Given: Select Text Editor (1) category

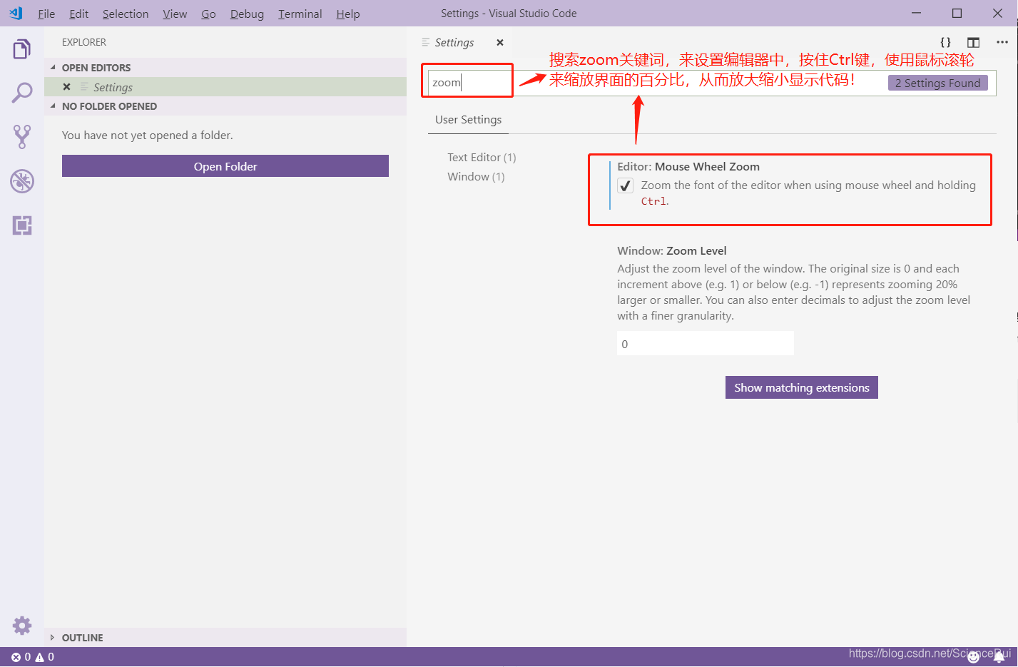Looking at the screenshot, I should tap(482, 158).
